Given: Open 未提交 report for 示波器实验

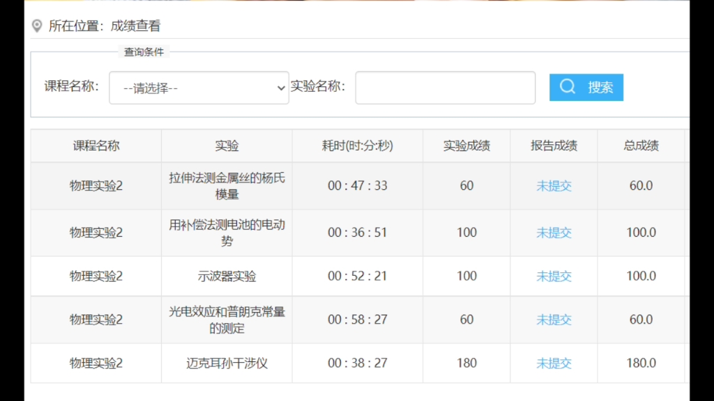Looking at the screenshot, I should 554,276.
